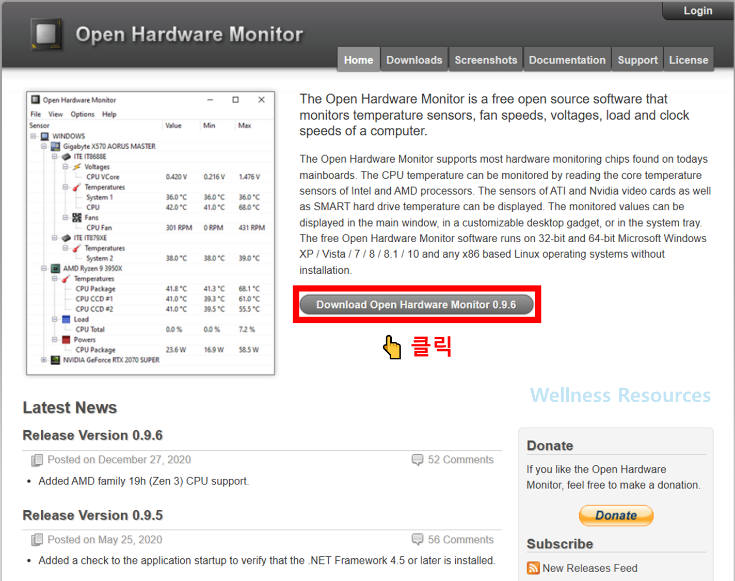Image resolution: width=735 pixels, height=581 pixels.
Task: View the 56 Comments link
Action: (460, 540)
